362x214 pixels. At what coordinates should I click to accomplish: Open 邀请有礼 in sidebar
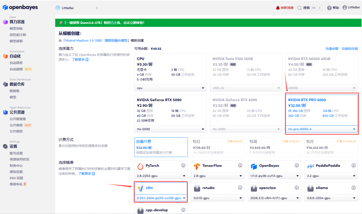coord(18,184)
